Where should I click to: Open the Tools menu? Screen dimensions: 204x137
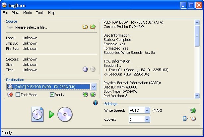coord(40,13)
